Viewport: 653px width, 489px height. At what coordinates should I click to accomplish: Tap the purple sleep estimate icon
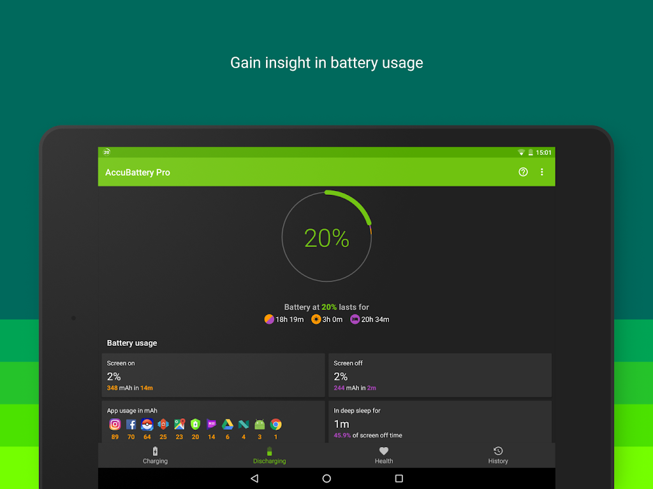pyautogui.click(x=355, y=320)
